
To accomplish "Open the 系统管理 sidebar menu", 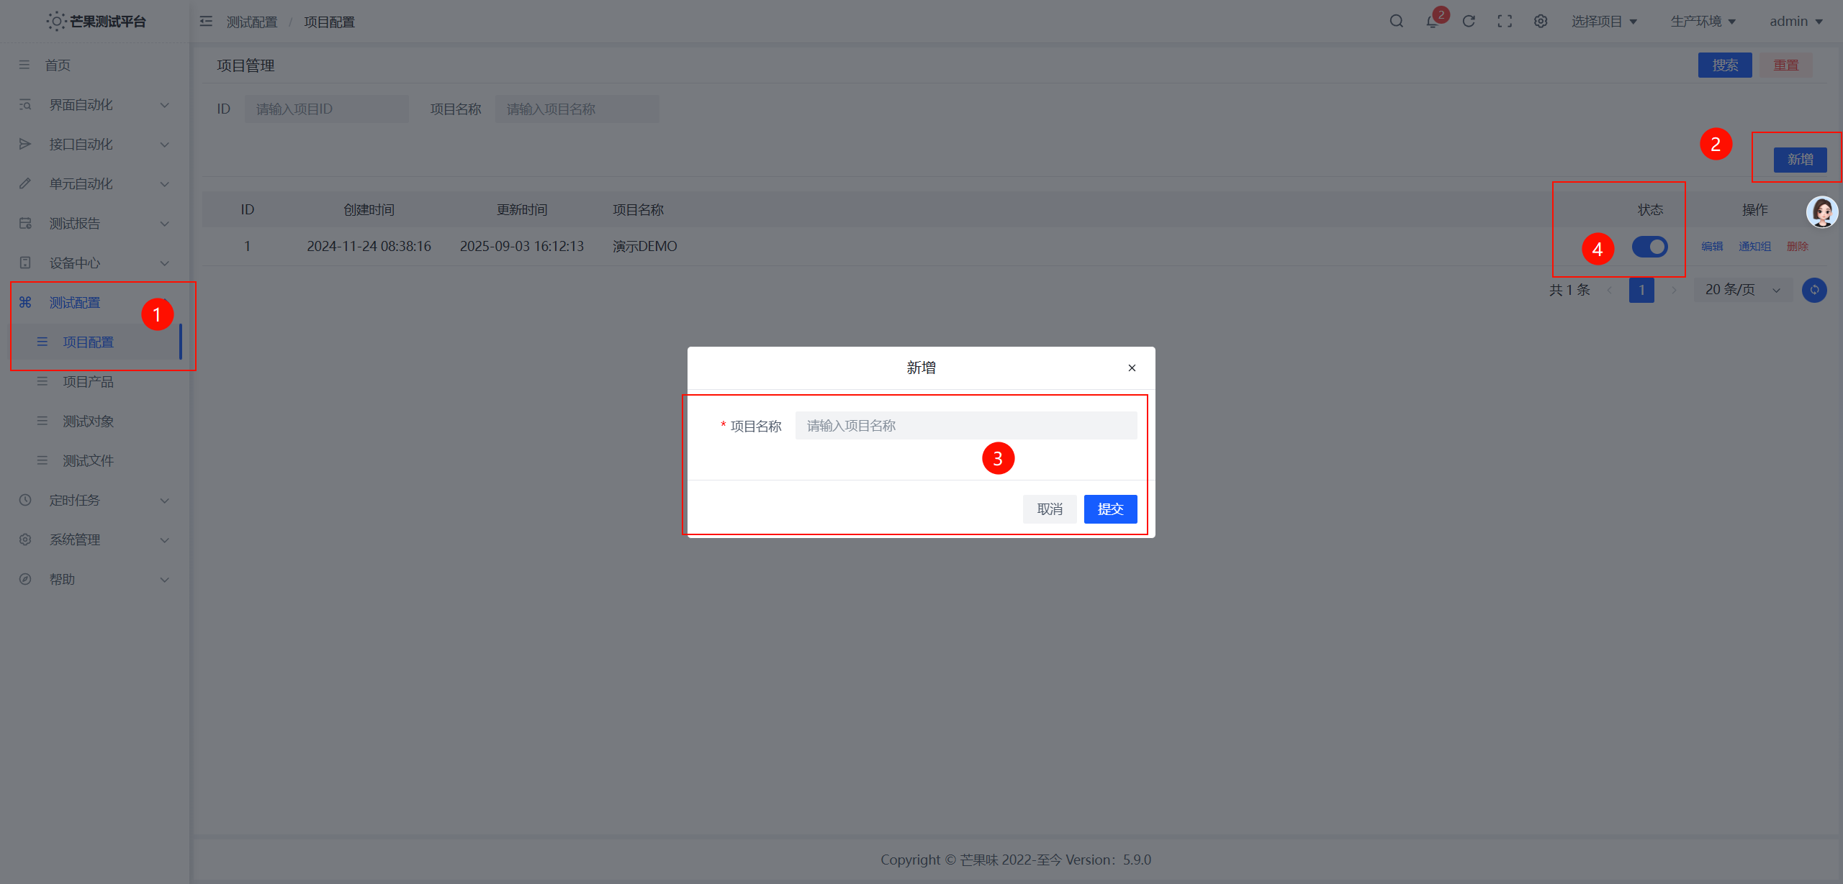I will tap(74, 539).
